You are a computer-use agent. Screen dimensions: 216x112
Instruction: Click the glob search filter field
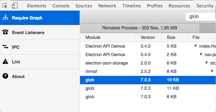[x=201, y=17]
